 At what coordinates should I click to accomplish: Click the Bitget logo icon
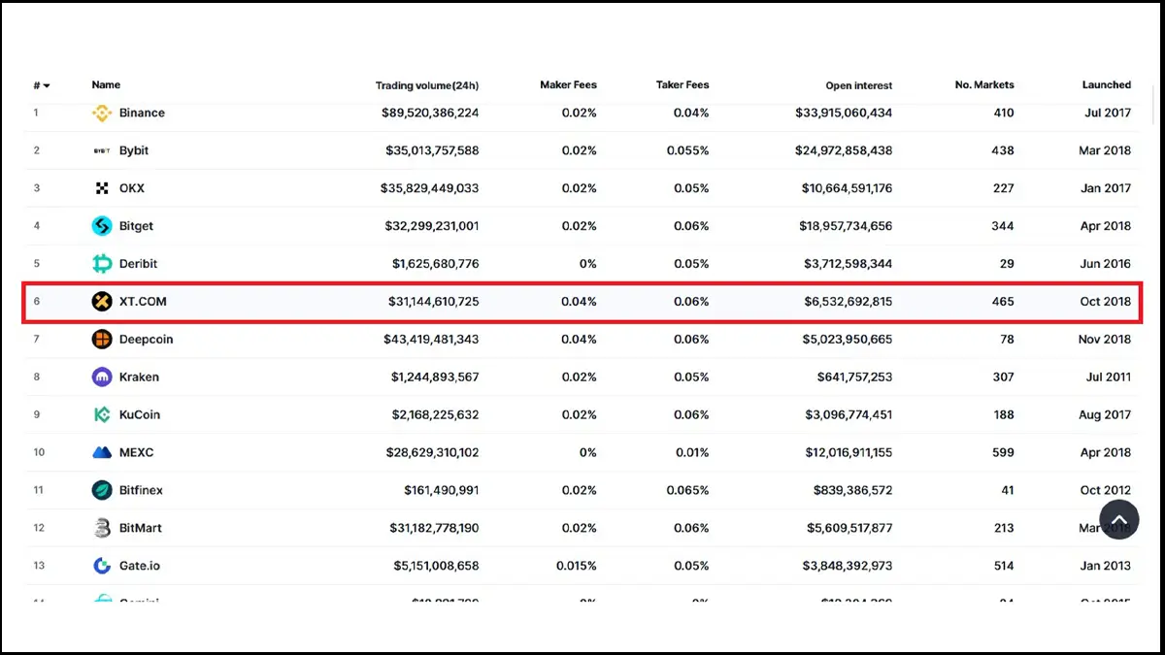(x=102, y=226)
